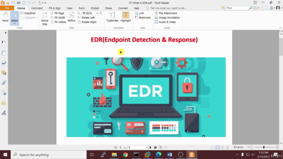Click the Find magnifier search icon
This screenshot has height=159, width=283.
tap(251, 8)
